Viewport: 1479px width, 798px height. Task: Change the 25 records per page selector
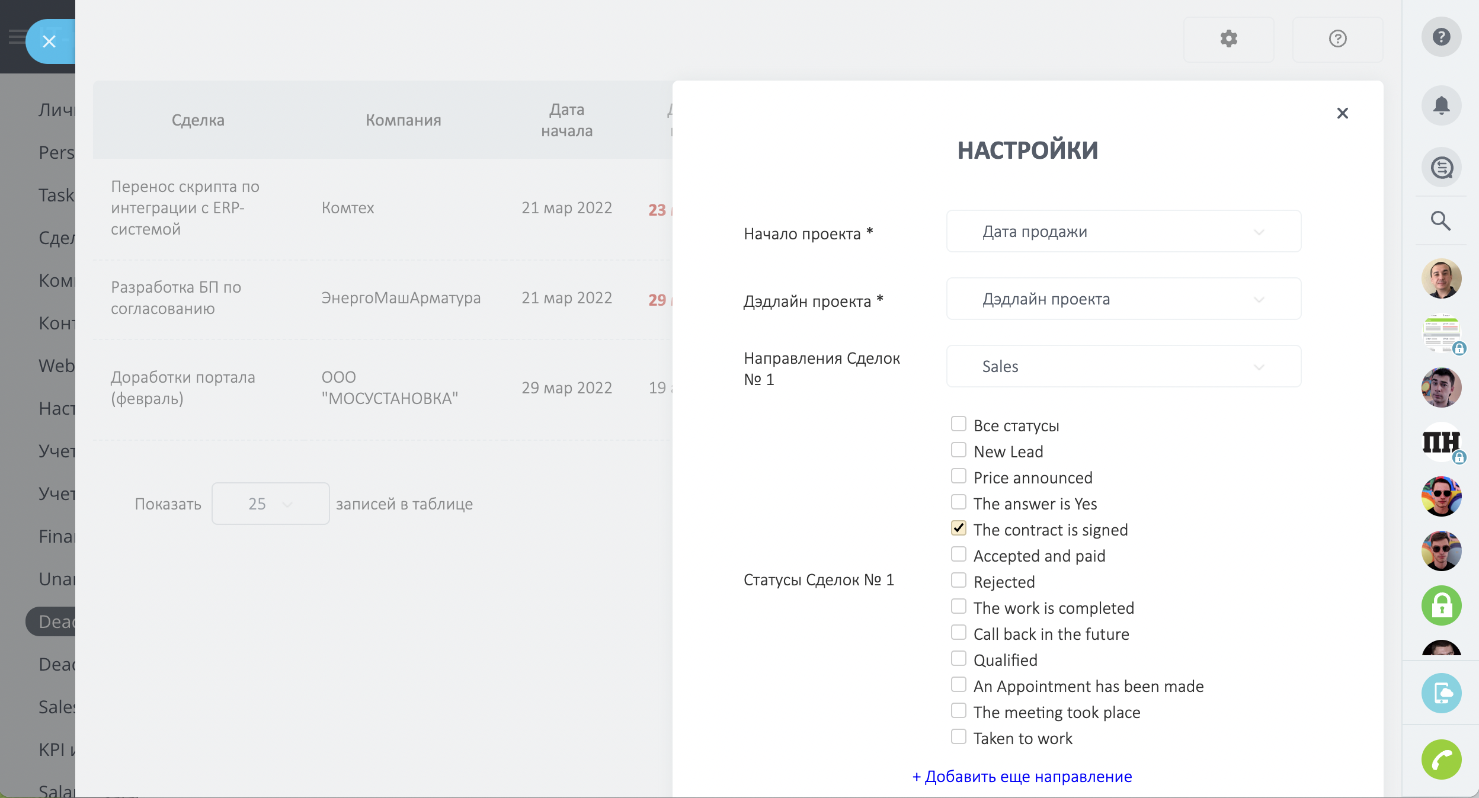tap(270, 504)
